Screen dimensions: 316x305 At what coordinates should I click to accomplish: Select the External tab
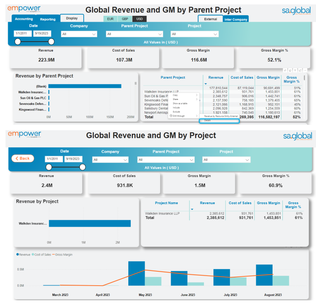[211, 19]
